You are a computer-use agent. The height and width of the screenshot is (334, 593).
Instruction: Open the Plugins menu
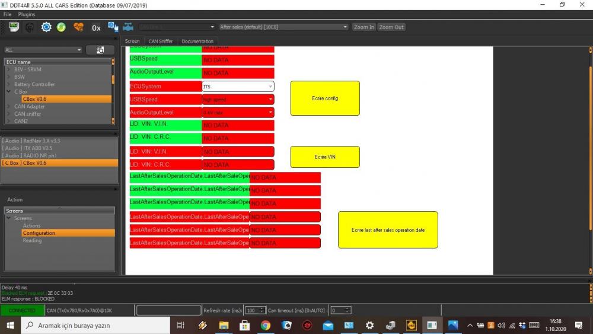pos(27,14)
